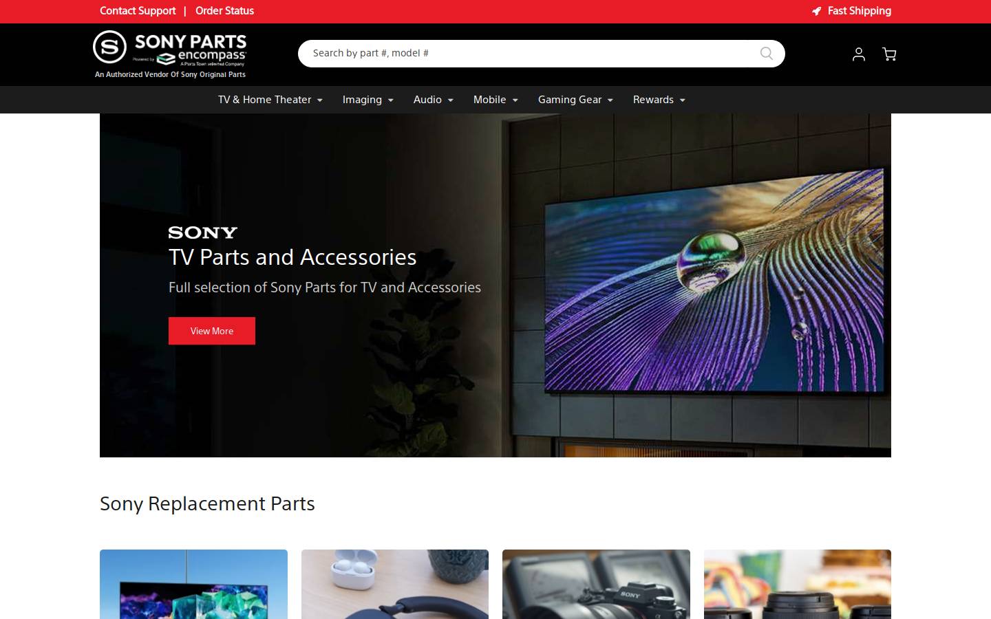Click the TV Parts and Accessories headline
Screen dimensions: 991x619
(x=292, y=257)
